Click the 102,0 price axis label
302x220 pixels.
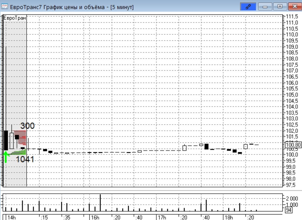[292, 131]
